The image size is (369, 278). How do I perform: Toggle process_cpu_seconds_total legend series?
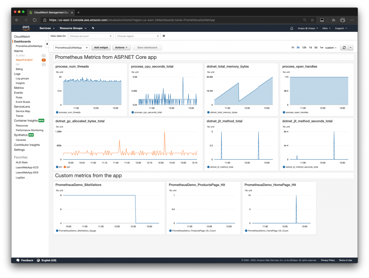coord(147,113)
